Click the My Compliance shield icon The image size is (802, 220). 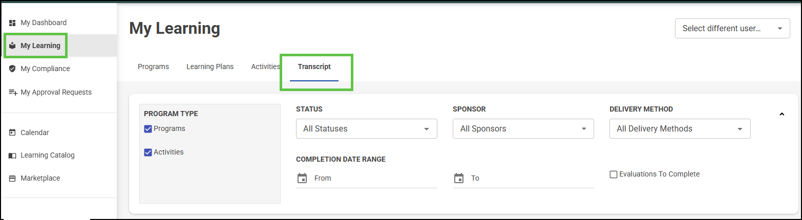coord(13,69)
